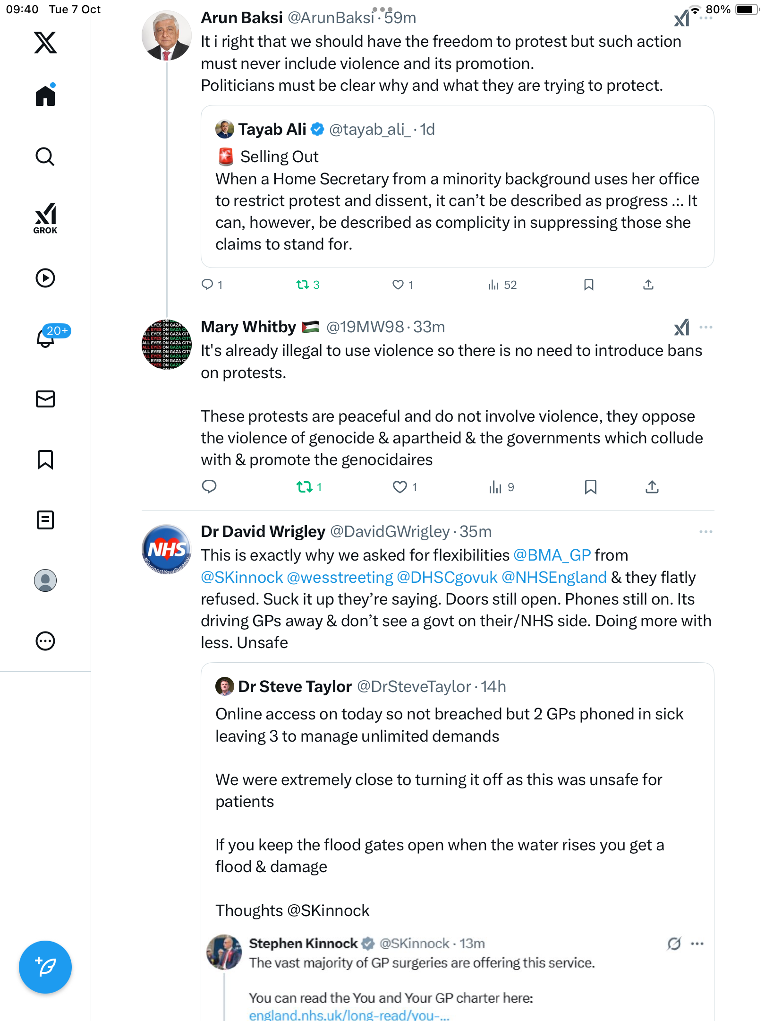Open Direct Messages envelope icon

pos(45,399)
